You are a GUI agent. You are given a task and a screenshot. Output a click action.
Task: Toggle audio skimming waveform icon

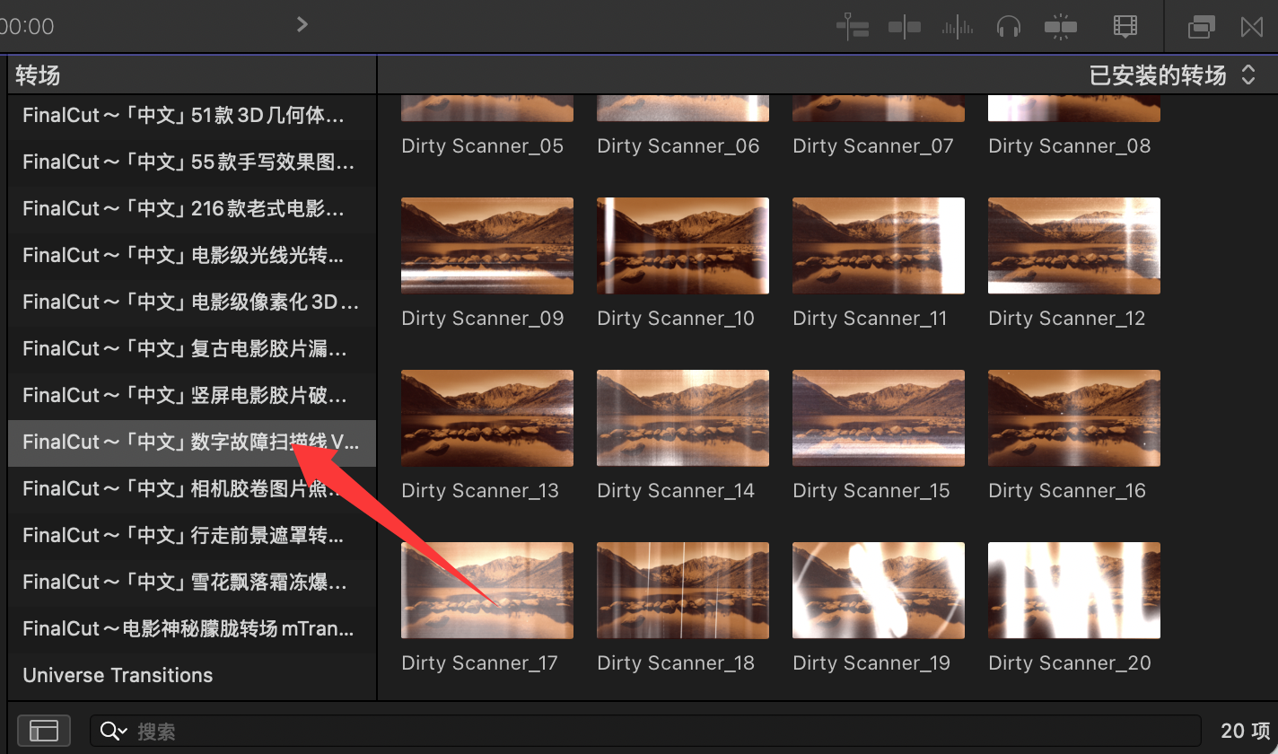[958, 27]
